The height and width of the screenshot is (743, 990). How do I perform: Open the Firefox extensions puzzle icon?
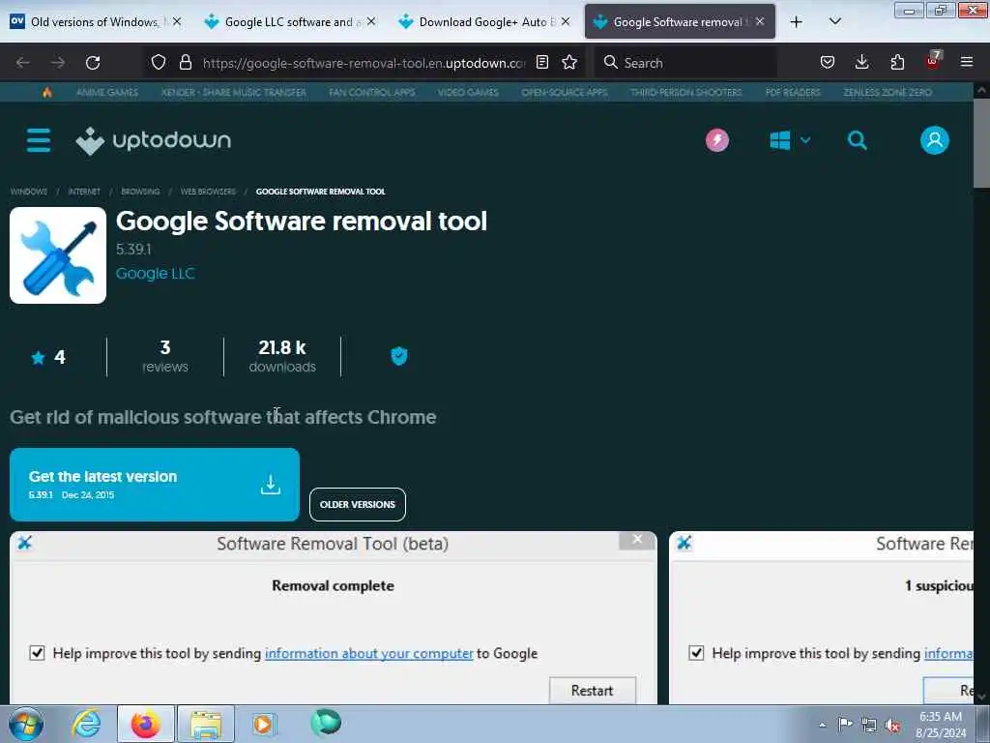tap(897, 63)
